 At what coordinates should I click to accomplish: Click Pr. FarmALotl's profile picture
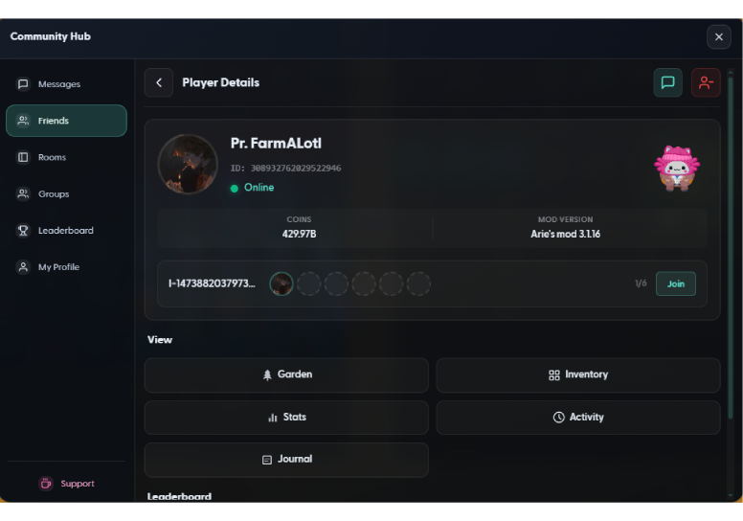coord(188,164)
